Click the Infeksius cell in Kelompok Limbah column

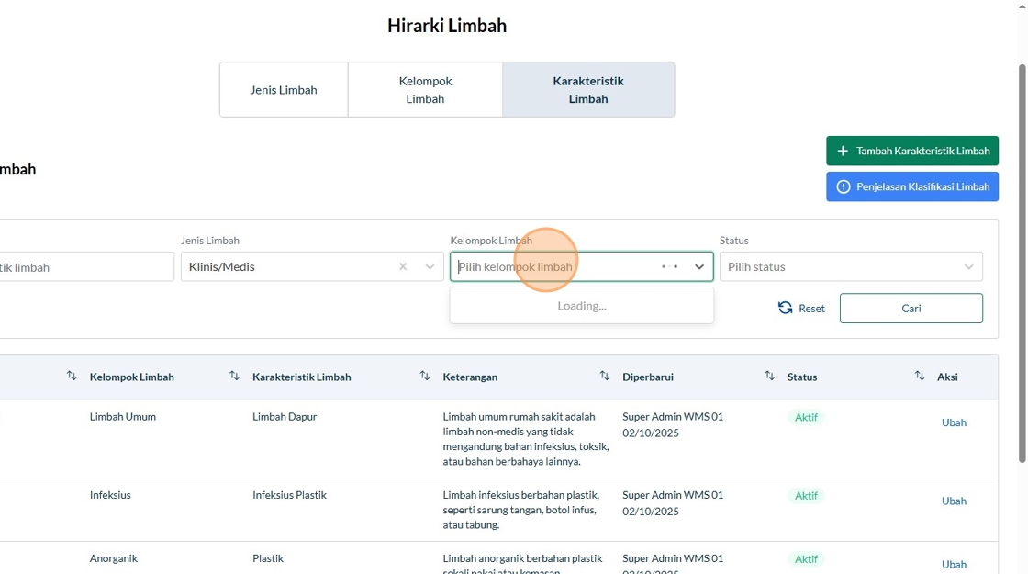click(110, 495)
